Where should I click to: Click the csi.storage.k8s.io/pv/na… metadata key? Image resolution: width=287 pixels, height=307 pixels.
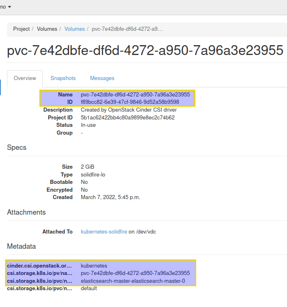(40, 273)
